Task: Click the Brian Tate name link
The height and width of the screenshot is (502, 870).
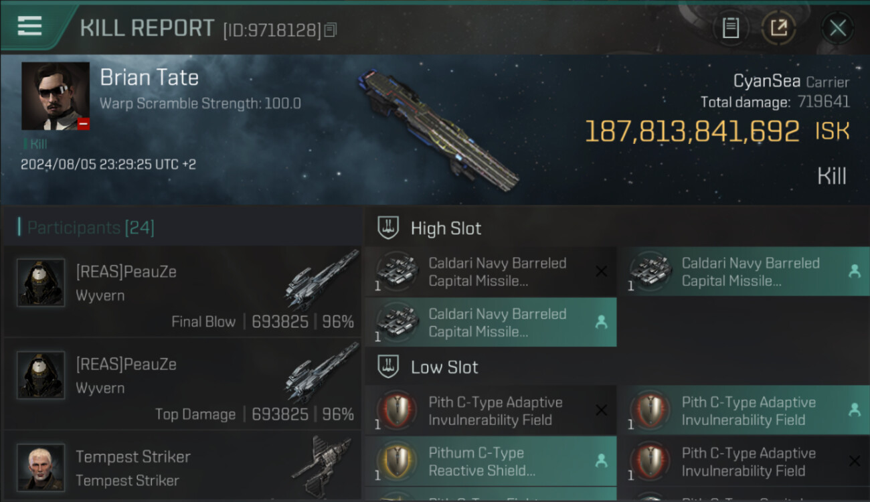Action: click(149, 78)
